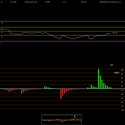The width and height of the screenshot is (125, 125).
Task: Click the MR axis label 60
Action: tap(122, 78)
